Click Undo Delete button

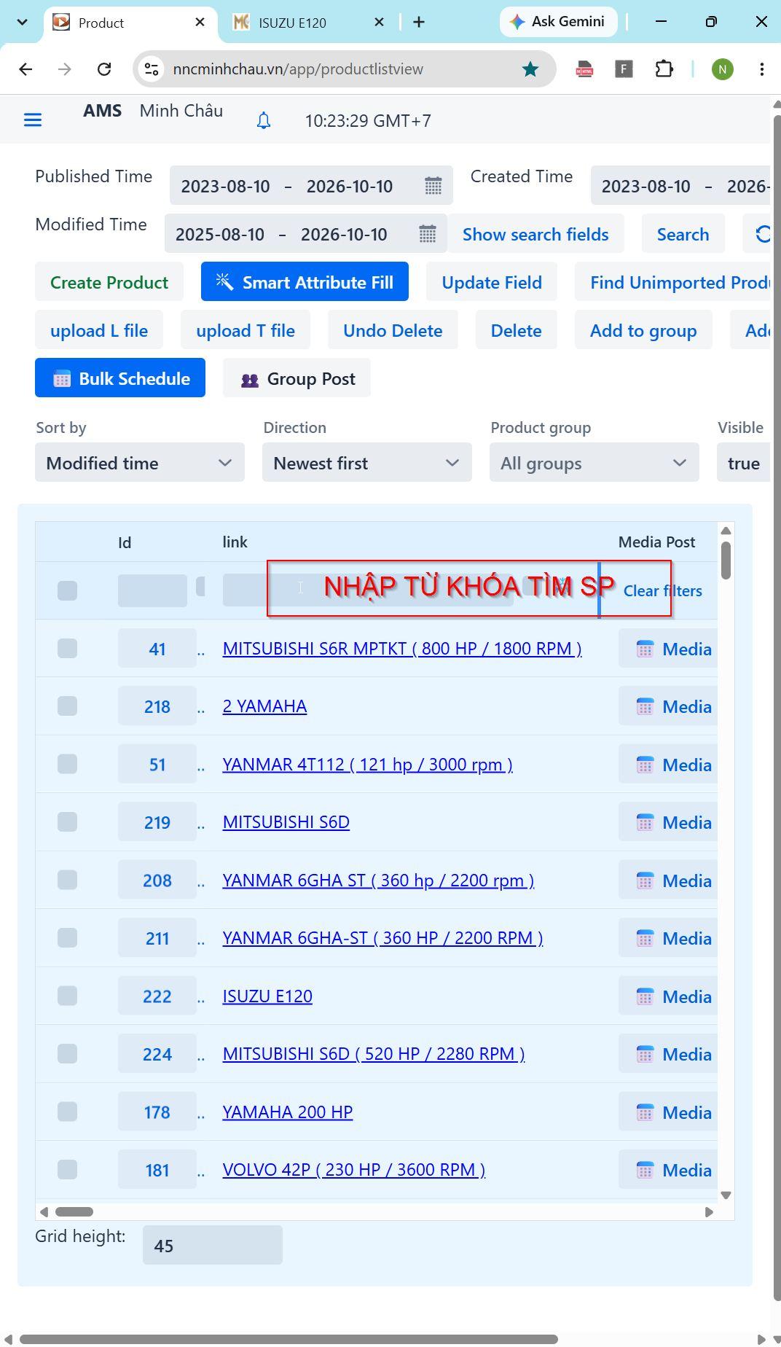393,330
